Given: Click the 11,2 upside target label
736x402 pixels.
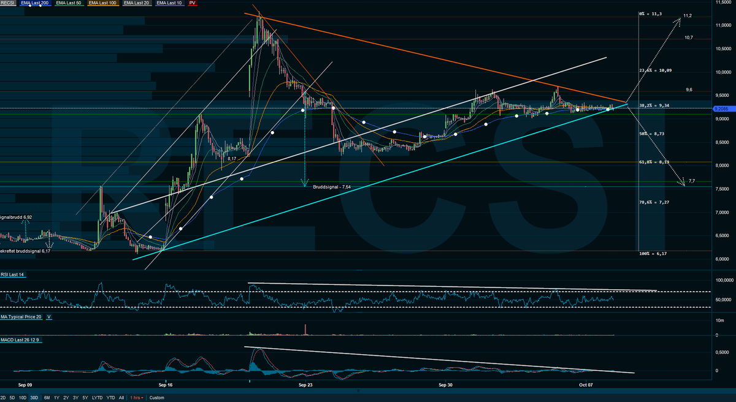Looking at the screenshot, I should (688, 15).
